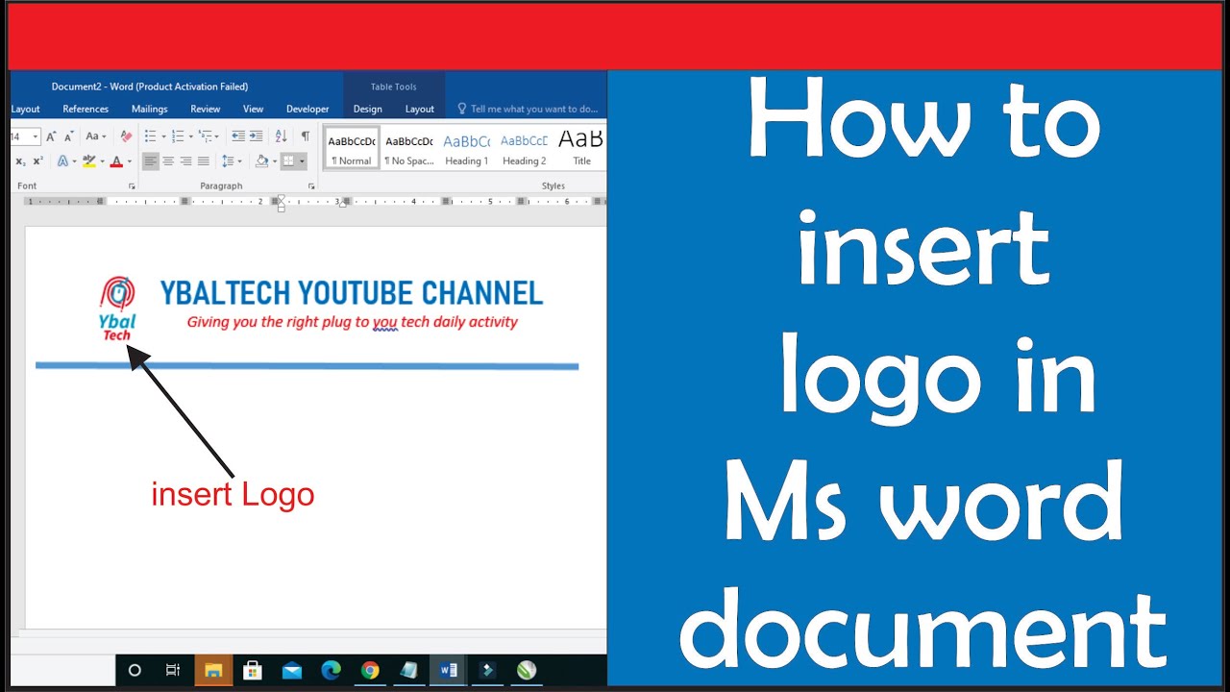Click the YBALTECH YOUTUBE CHANNEL heading text
1230x692 pixels.
point(351,292)
